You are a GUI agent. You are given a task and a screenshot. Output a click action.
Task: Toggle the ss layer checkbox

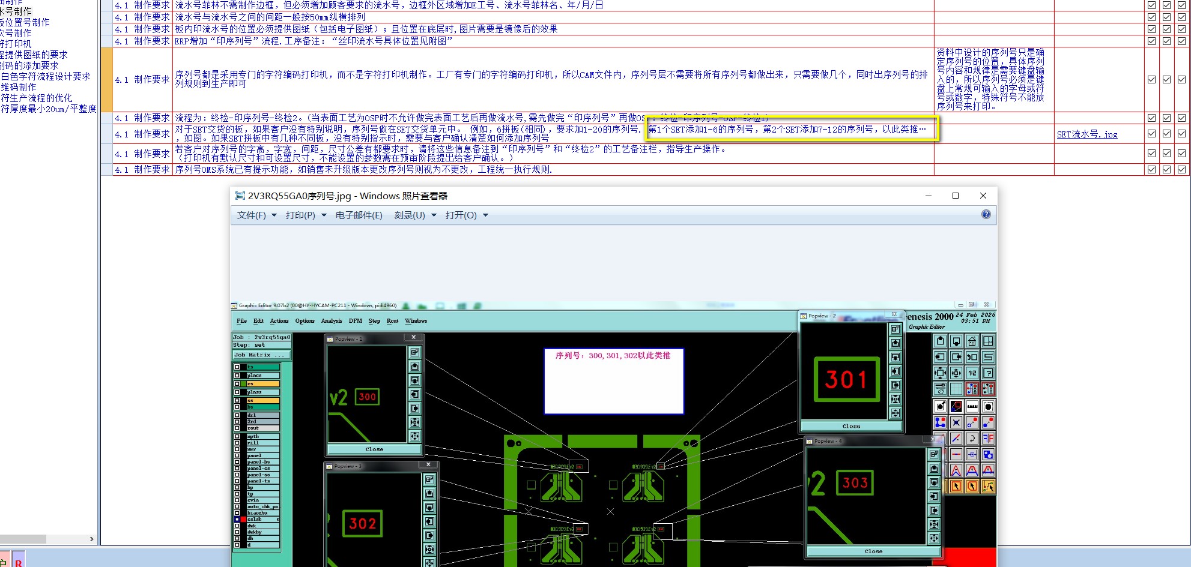[x=237, y=400]
